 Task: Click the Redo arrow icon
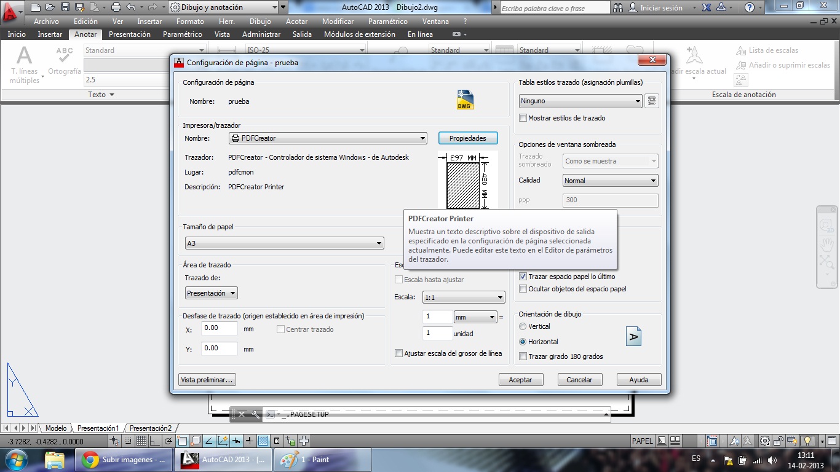(x=153, y=7)
